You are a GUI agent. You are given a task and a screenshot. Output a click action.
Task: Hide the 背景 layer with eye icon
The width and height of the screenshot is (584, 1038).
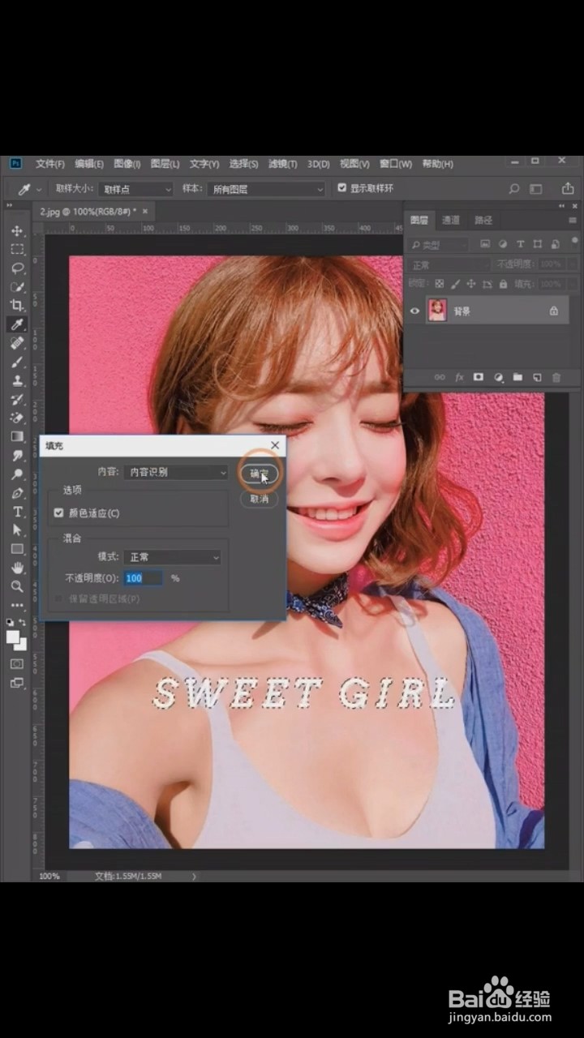(x=415, y=311)
